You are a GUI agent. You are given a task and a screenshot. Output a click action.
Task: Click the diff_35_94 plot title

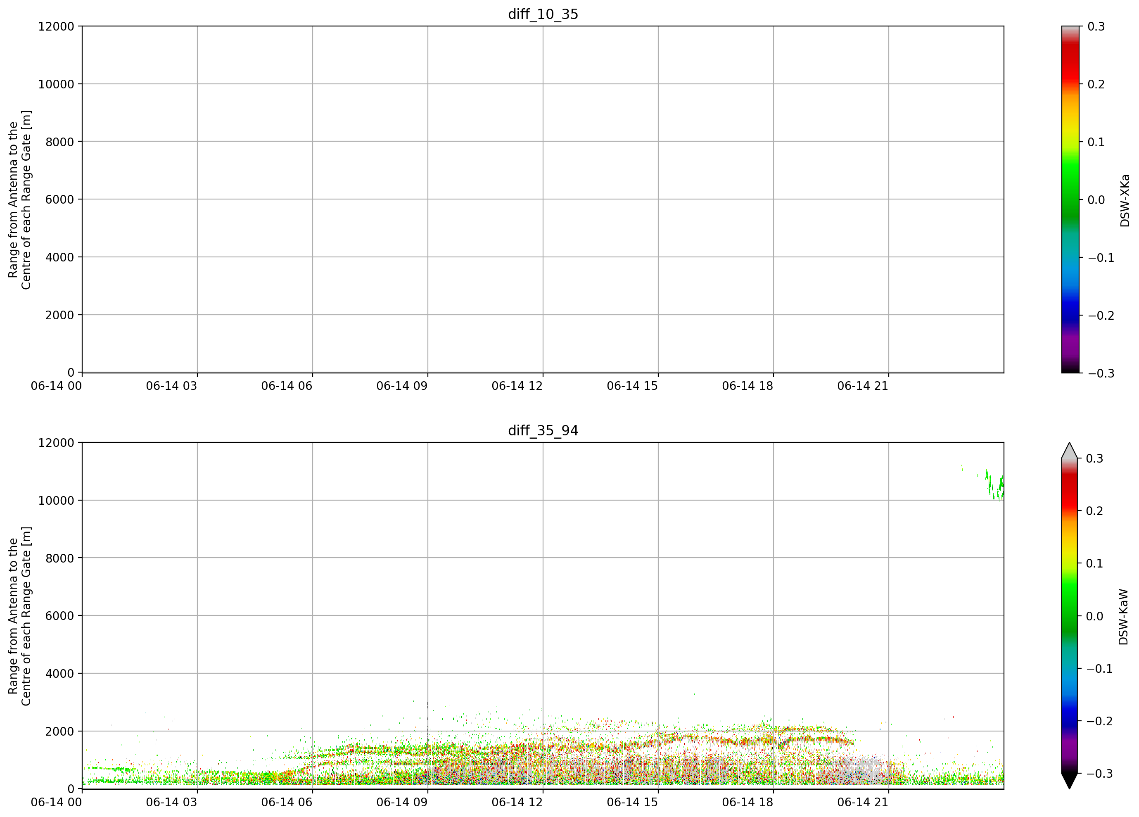pos(543,430)
